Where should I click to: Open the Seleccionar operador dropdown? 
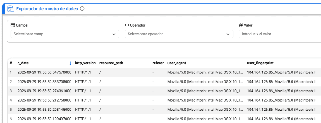tap(179, 34)
